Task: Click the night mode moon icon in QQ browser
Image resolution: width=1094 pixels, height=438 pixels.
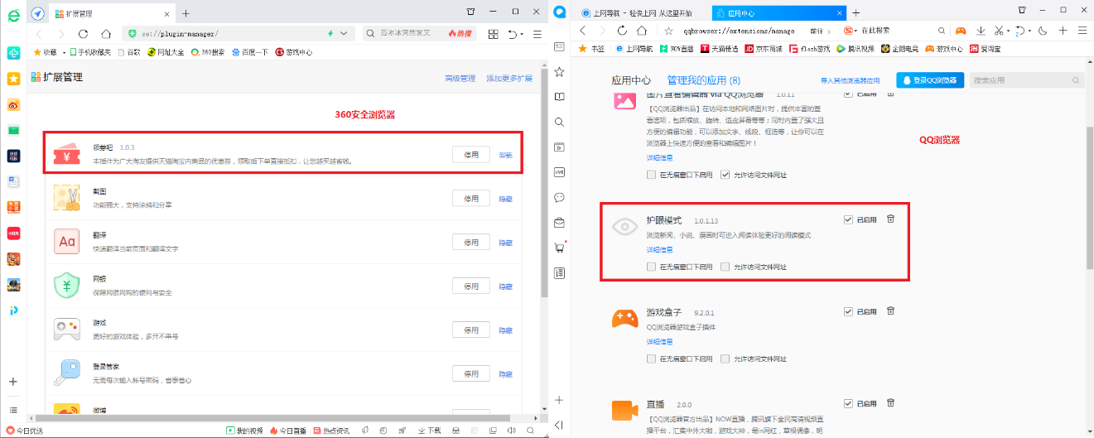Action: 1042,31
